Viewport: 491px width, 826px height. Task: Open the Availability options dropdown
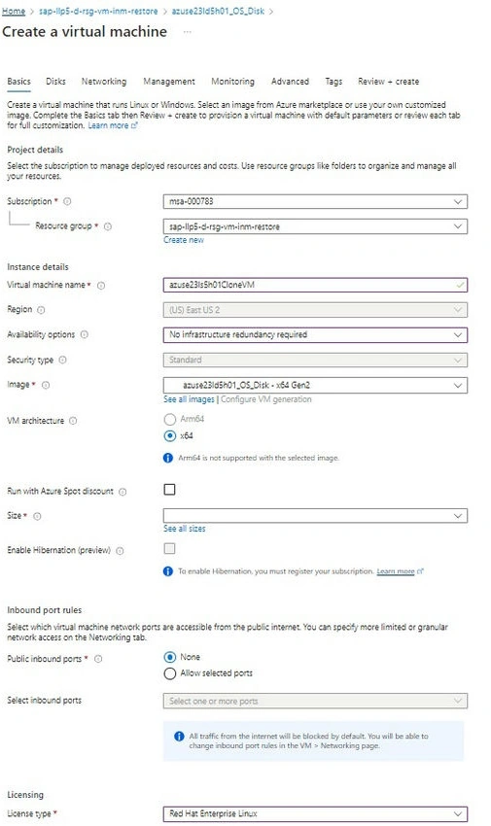click(x=315, y=334)
